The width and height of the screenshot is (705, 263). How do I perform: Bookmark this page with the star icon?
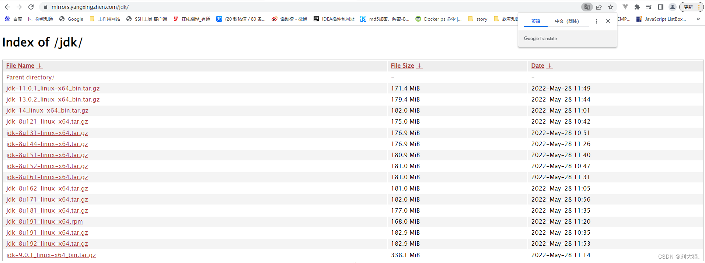click(611, 7)
